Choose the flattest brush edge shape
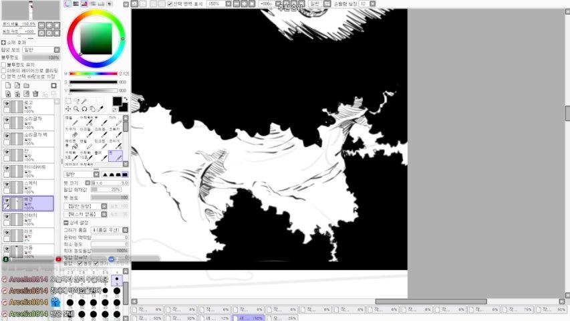This screenshot has width=570, height=321. coord(125,175)
